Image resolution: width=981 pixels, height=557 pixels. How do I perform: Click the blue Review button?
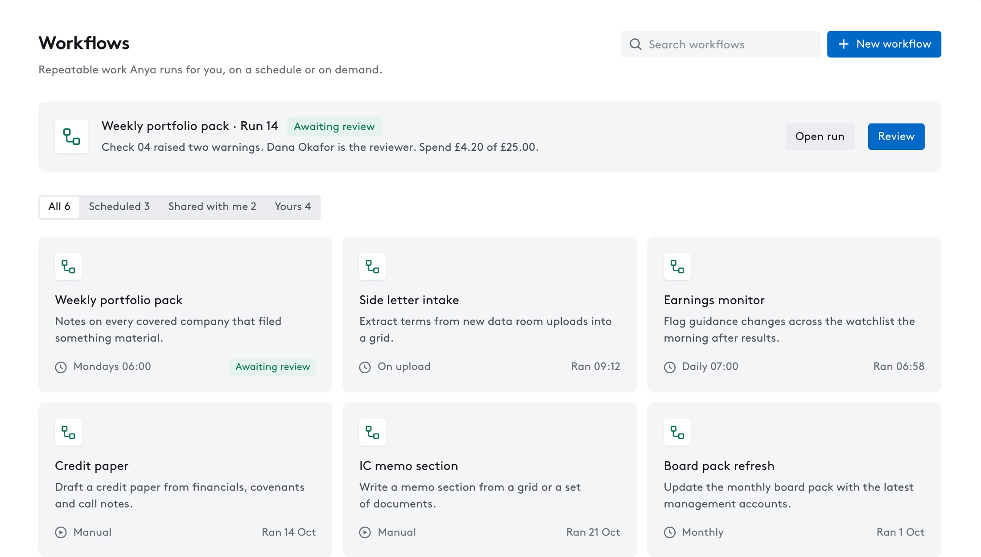tap(896, 136)
